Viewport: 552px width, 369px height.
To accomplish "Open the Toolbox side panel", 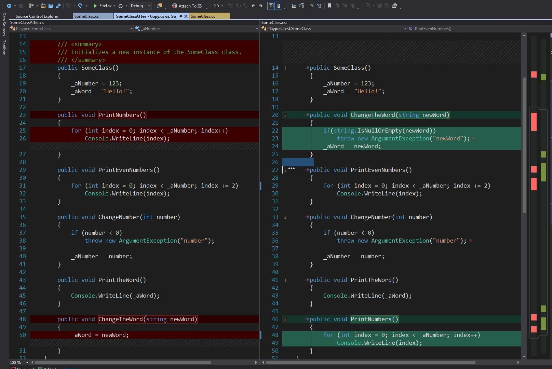I will 4,47.
